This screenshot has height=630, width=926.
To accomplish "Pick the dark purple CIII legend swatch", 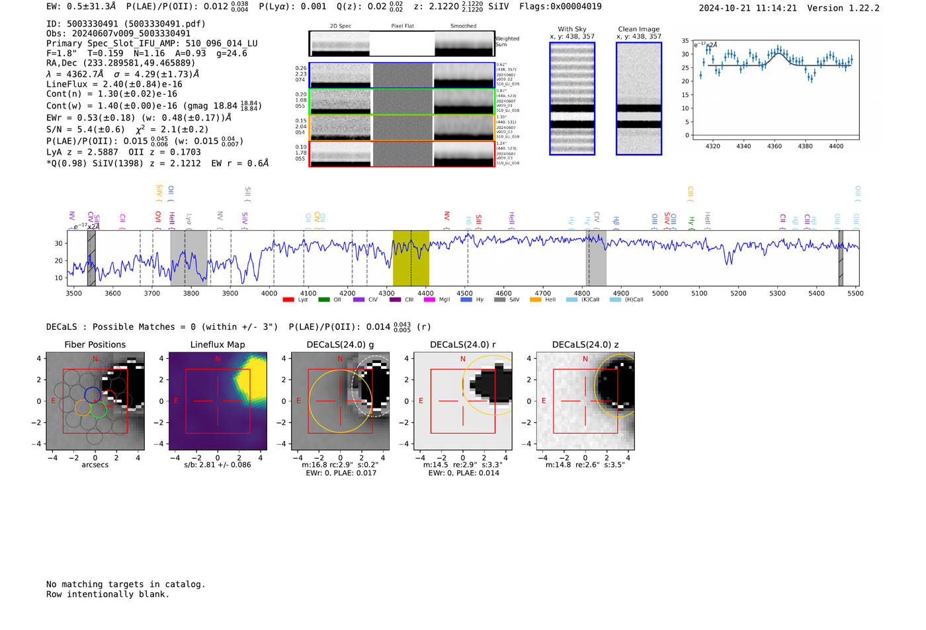I will tap(395, 299).
